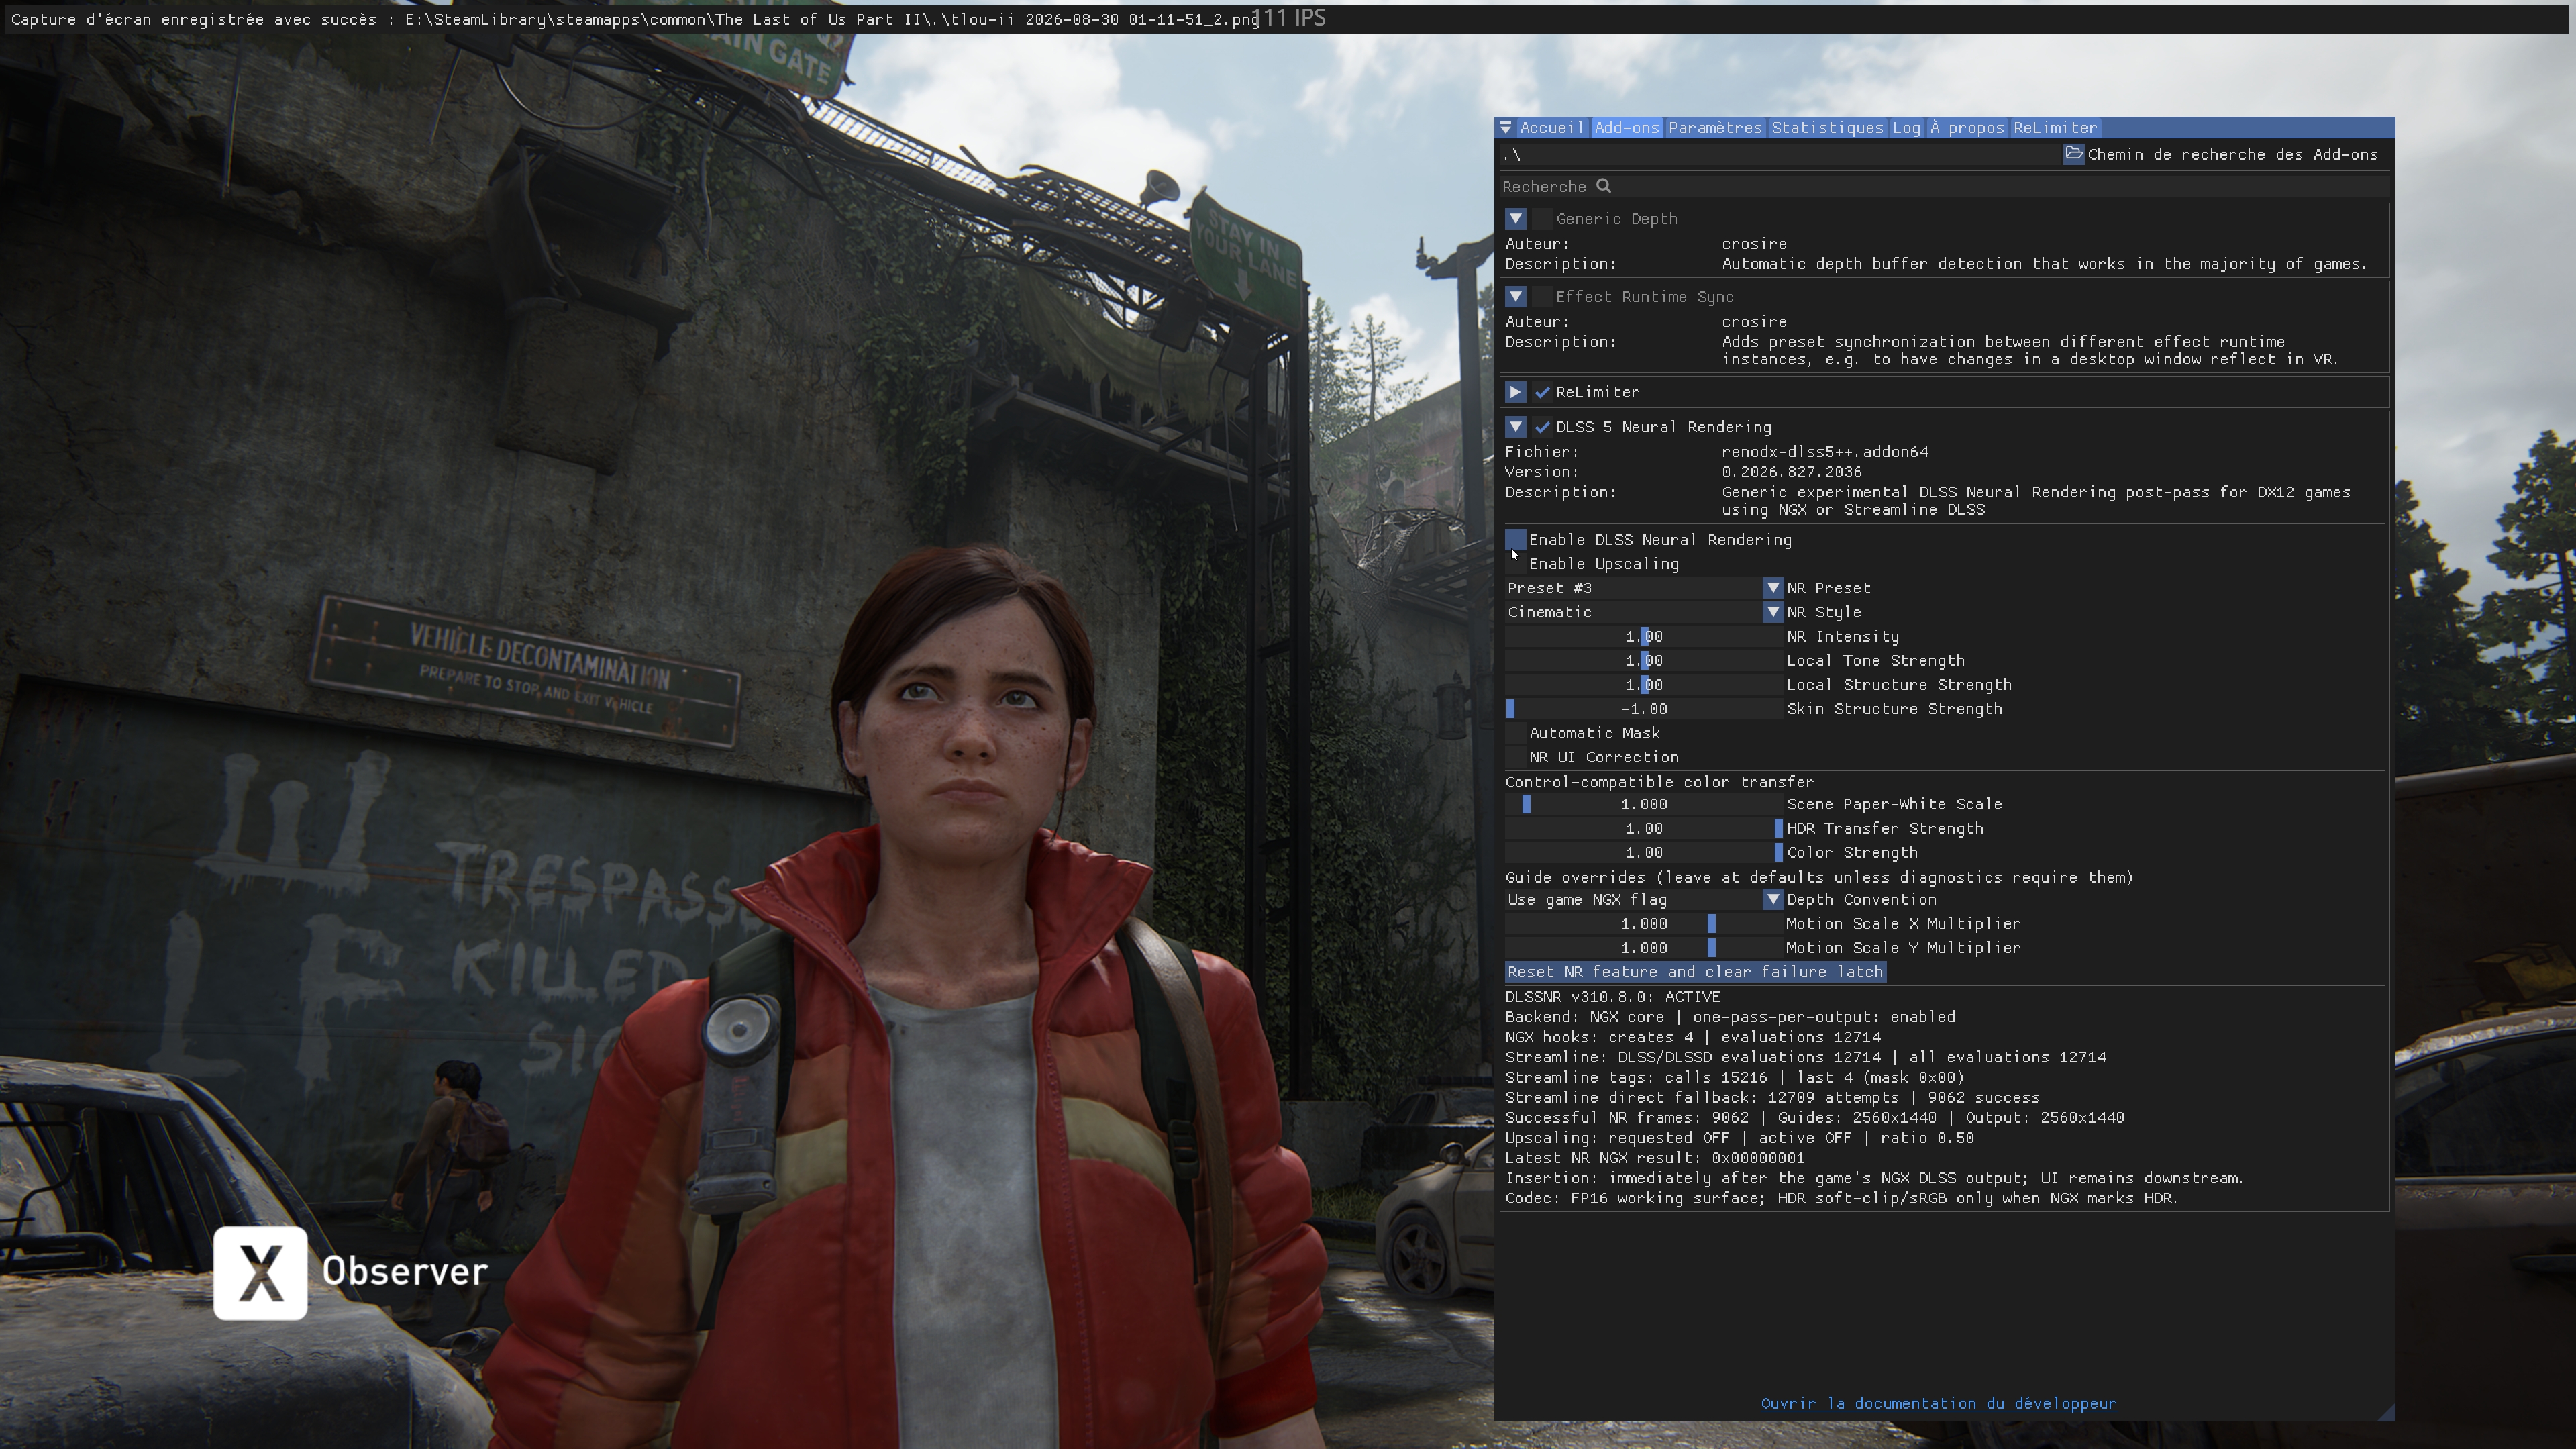Image resolution: width=2576 pixels, height=1449 pixels.
Task: Show the À propos tab
Action: (x=1967, y=128)
